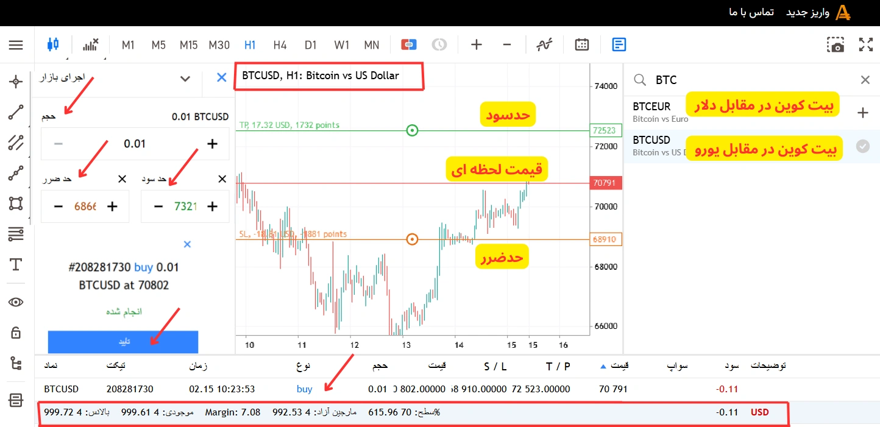880x427 pixels.
Task: Zoom in chart with plus icon
Action: (477, 44)
